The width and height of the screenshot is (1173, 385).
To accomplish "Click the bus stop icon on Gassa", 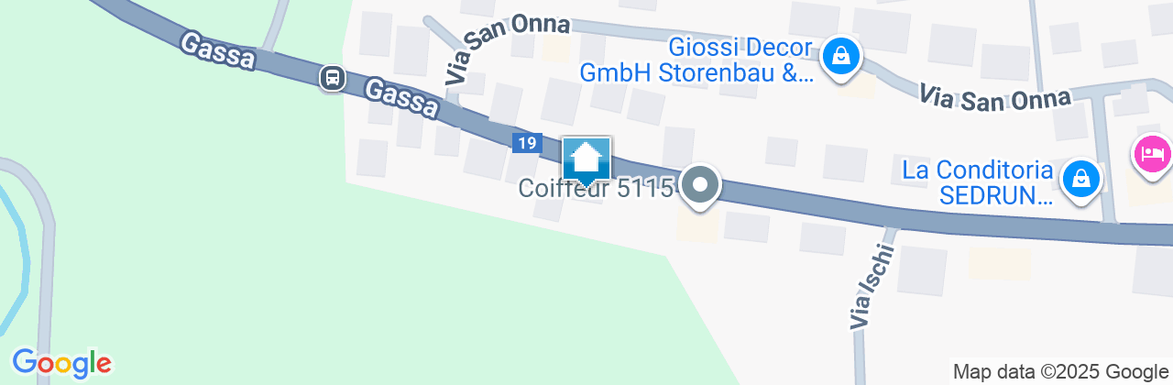I will point(332,78).
